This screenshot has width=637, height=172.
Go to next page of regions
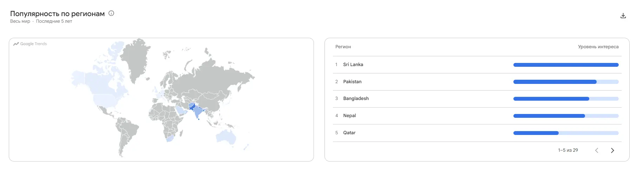(x=612, y=150)
